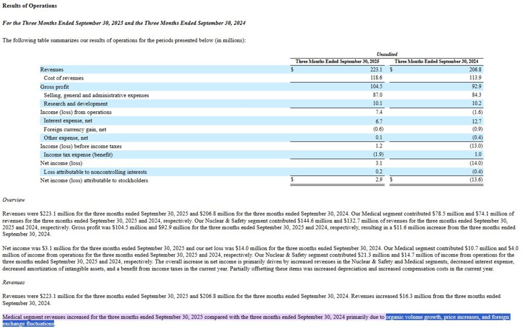Screen dimensions: 522x329
Task: Click the "Gross profit" row label in table
Action: click(x=54, y=87)
